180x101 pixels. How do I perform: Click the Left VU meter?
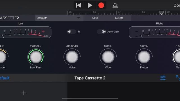click(26, 32)
